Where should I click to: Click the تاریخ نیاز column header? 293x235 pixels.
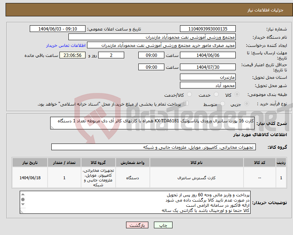click(x=30, y=162)
